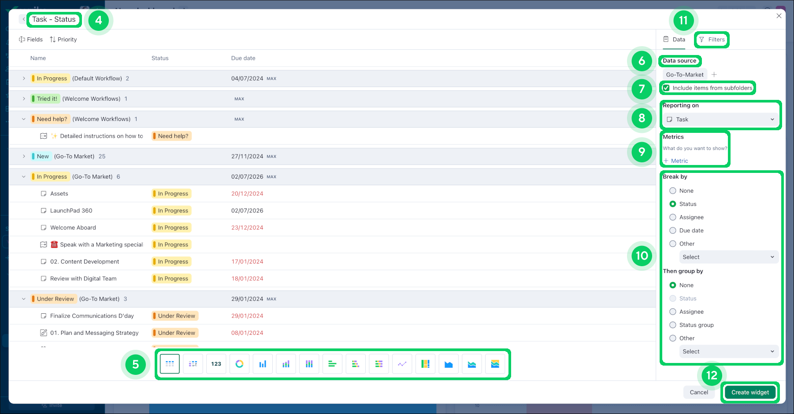Open the Reporting on Task dropdown
Viewport: 794px width, 414px height.
(720, 120)
